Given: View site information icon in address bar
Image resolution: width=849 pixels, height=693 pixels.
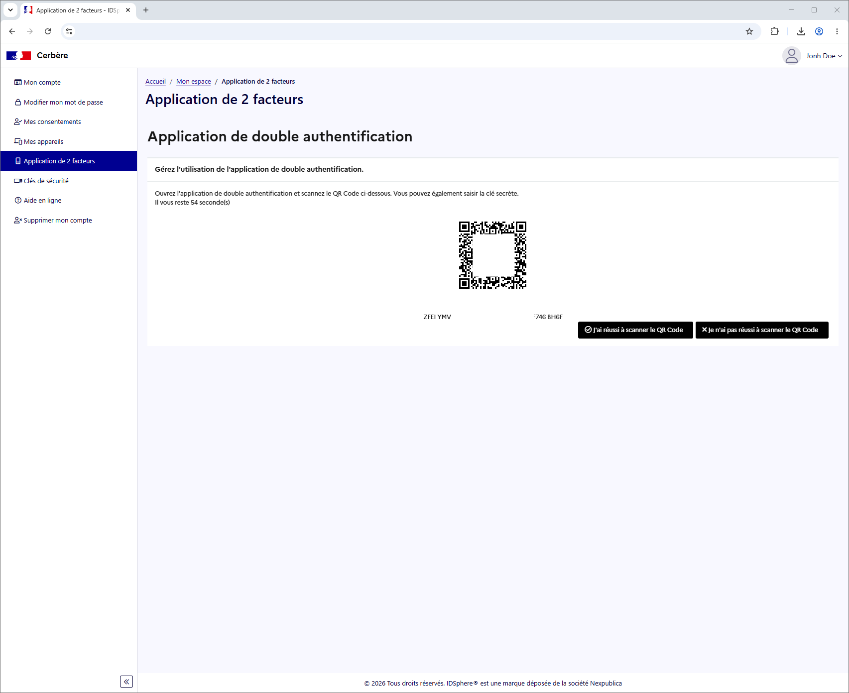Looking at the screenshot, I should coord(69,31).
